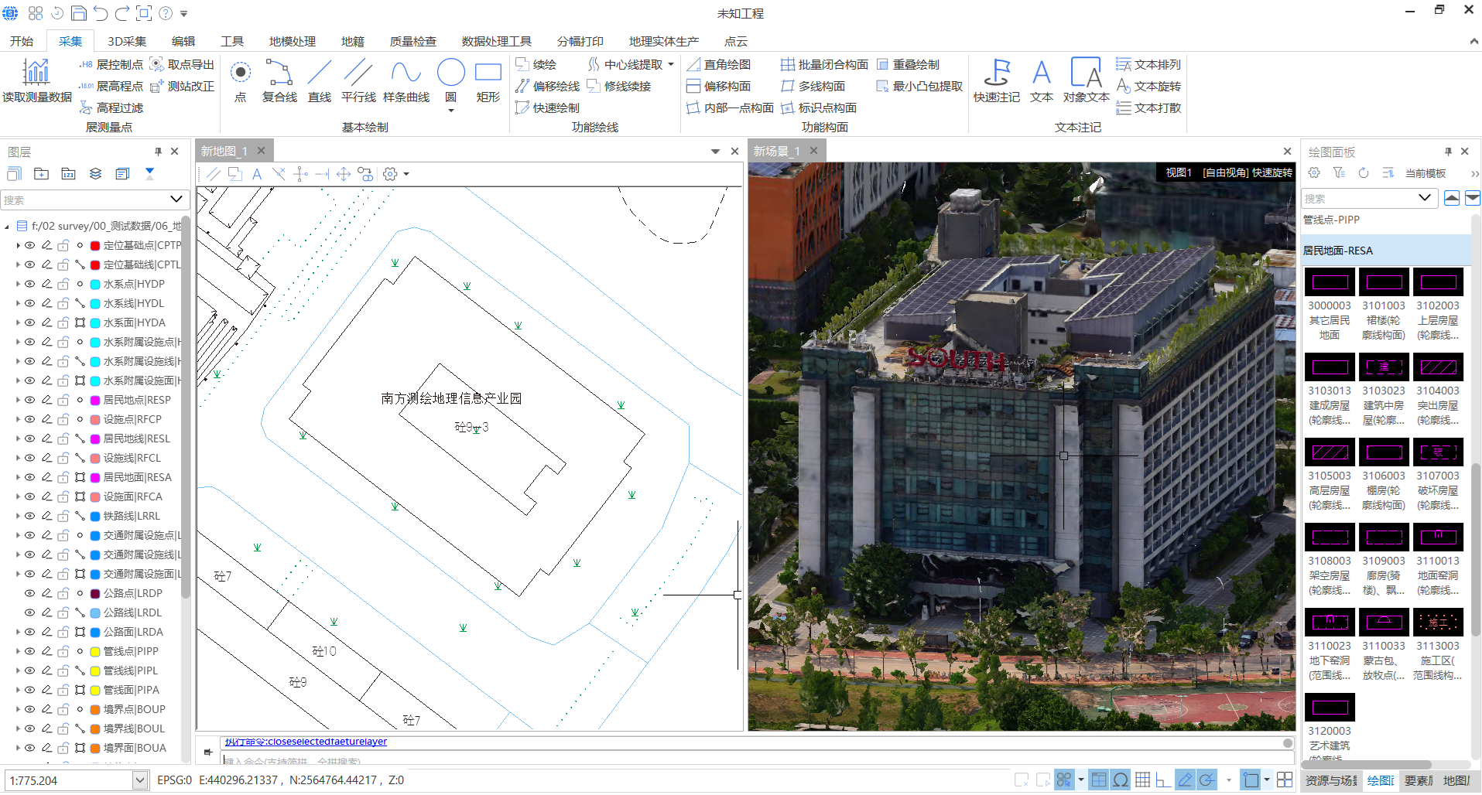Viewport: 1482px width, 795px height.
Task: Expand the 铁路线|LRRL layer node
Action: pyautogui.click(x=18, y=516)
